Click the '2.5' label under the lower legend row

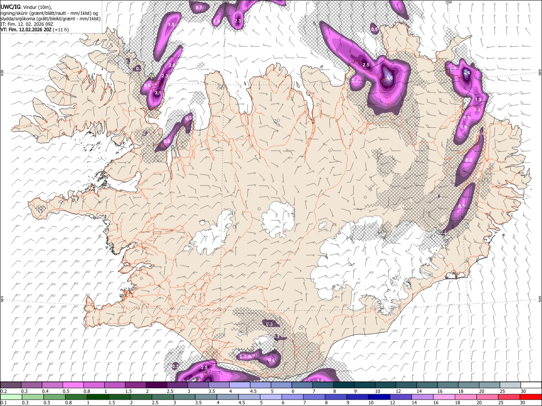[155, 403]
